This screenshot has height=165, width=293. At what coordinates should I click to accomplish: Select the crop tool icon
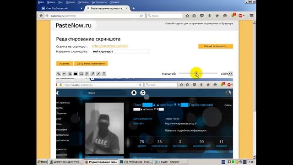click(x=70, y=74)
